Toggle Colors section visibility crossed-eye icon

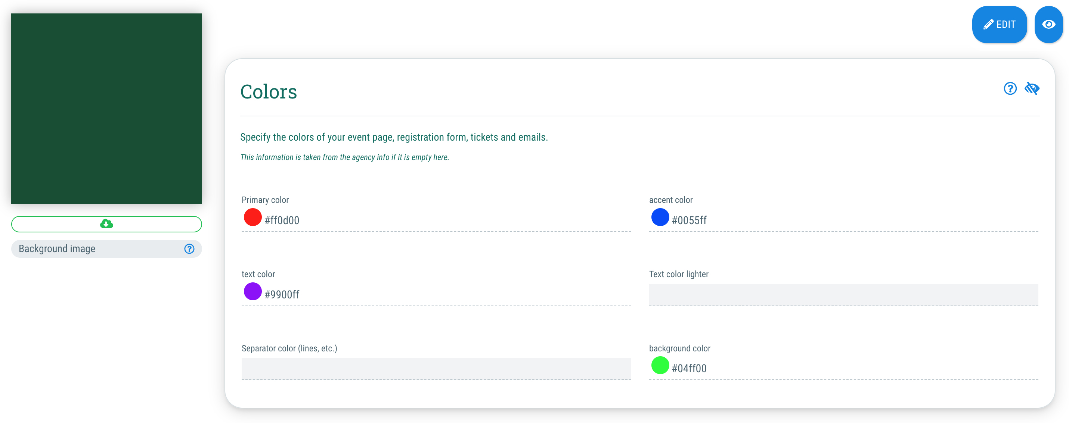coord(1032,89)
